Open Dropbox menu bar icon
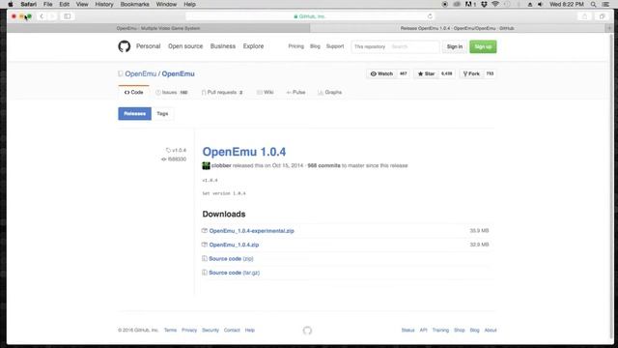 click(x=484, y=4)
